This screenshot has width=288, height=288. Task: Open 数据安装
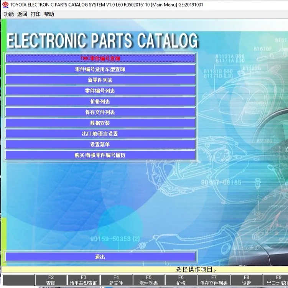click(100, 123)
